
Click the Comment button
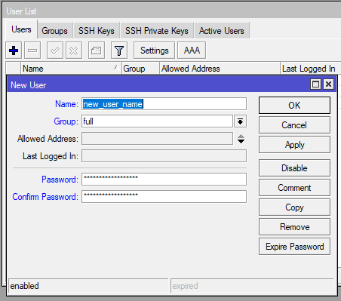coord(294,187)
